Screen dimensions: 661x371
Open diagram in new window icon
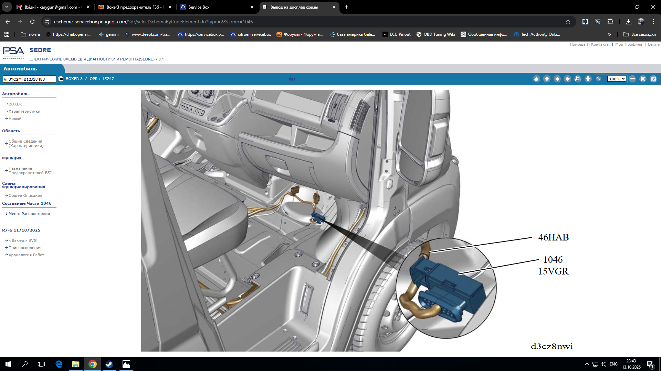point(653,79)
